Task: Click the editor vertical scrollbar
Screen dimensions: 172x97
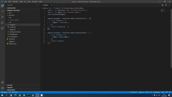Action: pos(171,39)
